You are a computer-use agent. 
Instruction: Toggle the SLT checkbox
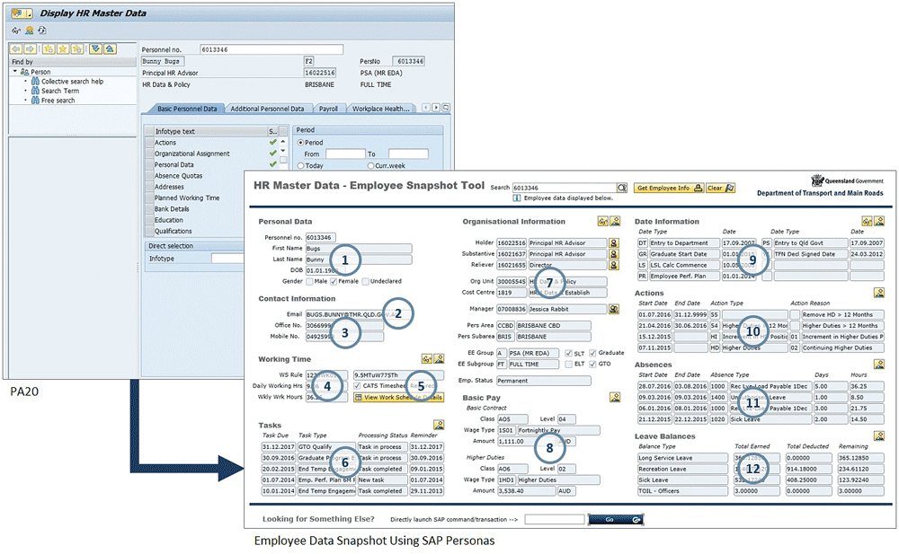point(569,353)
